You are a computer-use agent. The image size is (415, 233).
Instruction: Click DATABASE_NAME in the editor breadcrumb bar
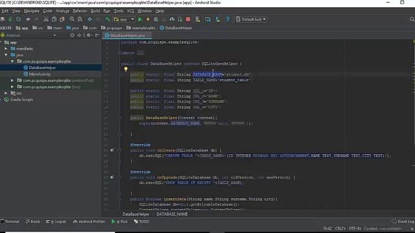(172, 214)
